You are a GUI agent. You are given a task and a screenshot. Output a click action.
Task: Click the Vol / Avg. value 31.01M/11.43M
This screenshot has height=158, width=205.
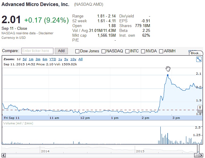pyautogui.click(x=102, y=30)
